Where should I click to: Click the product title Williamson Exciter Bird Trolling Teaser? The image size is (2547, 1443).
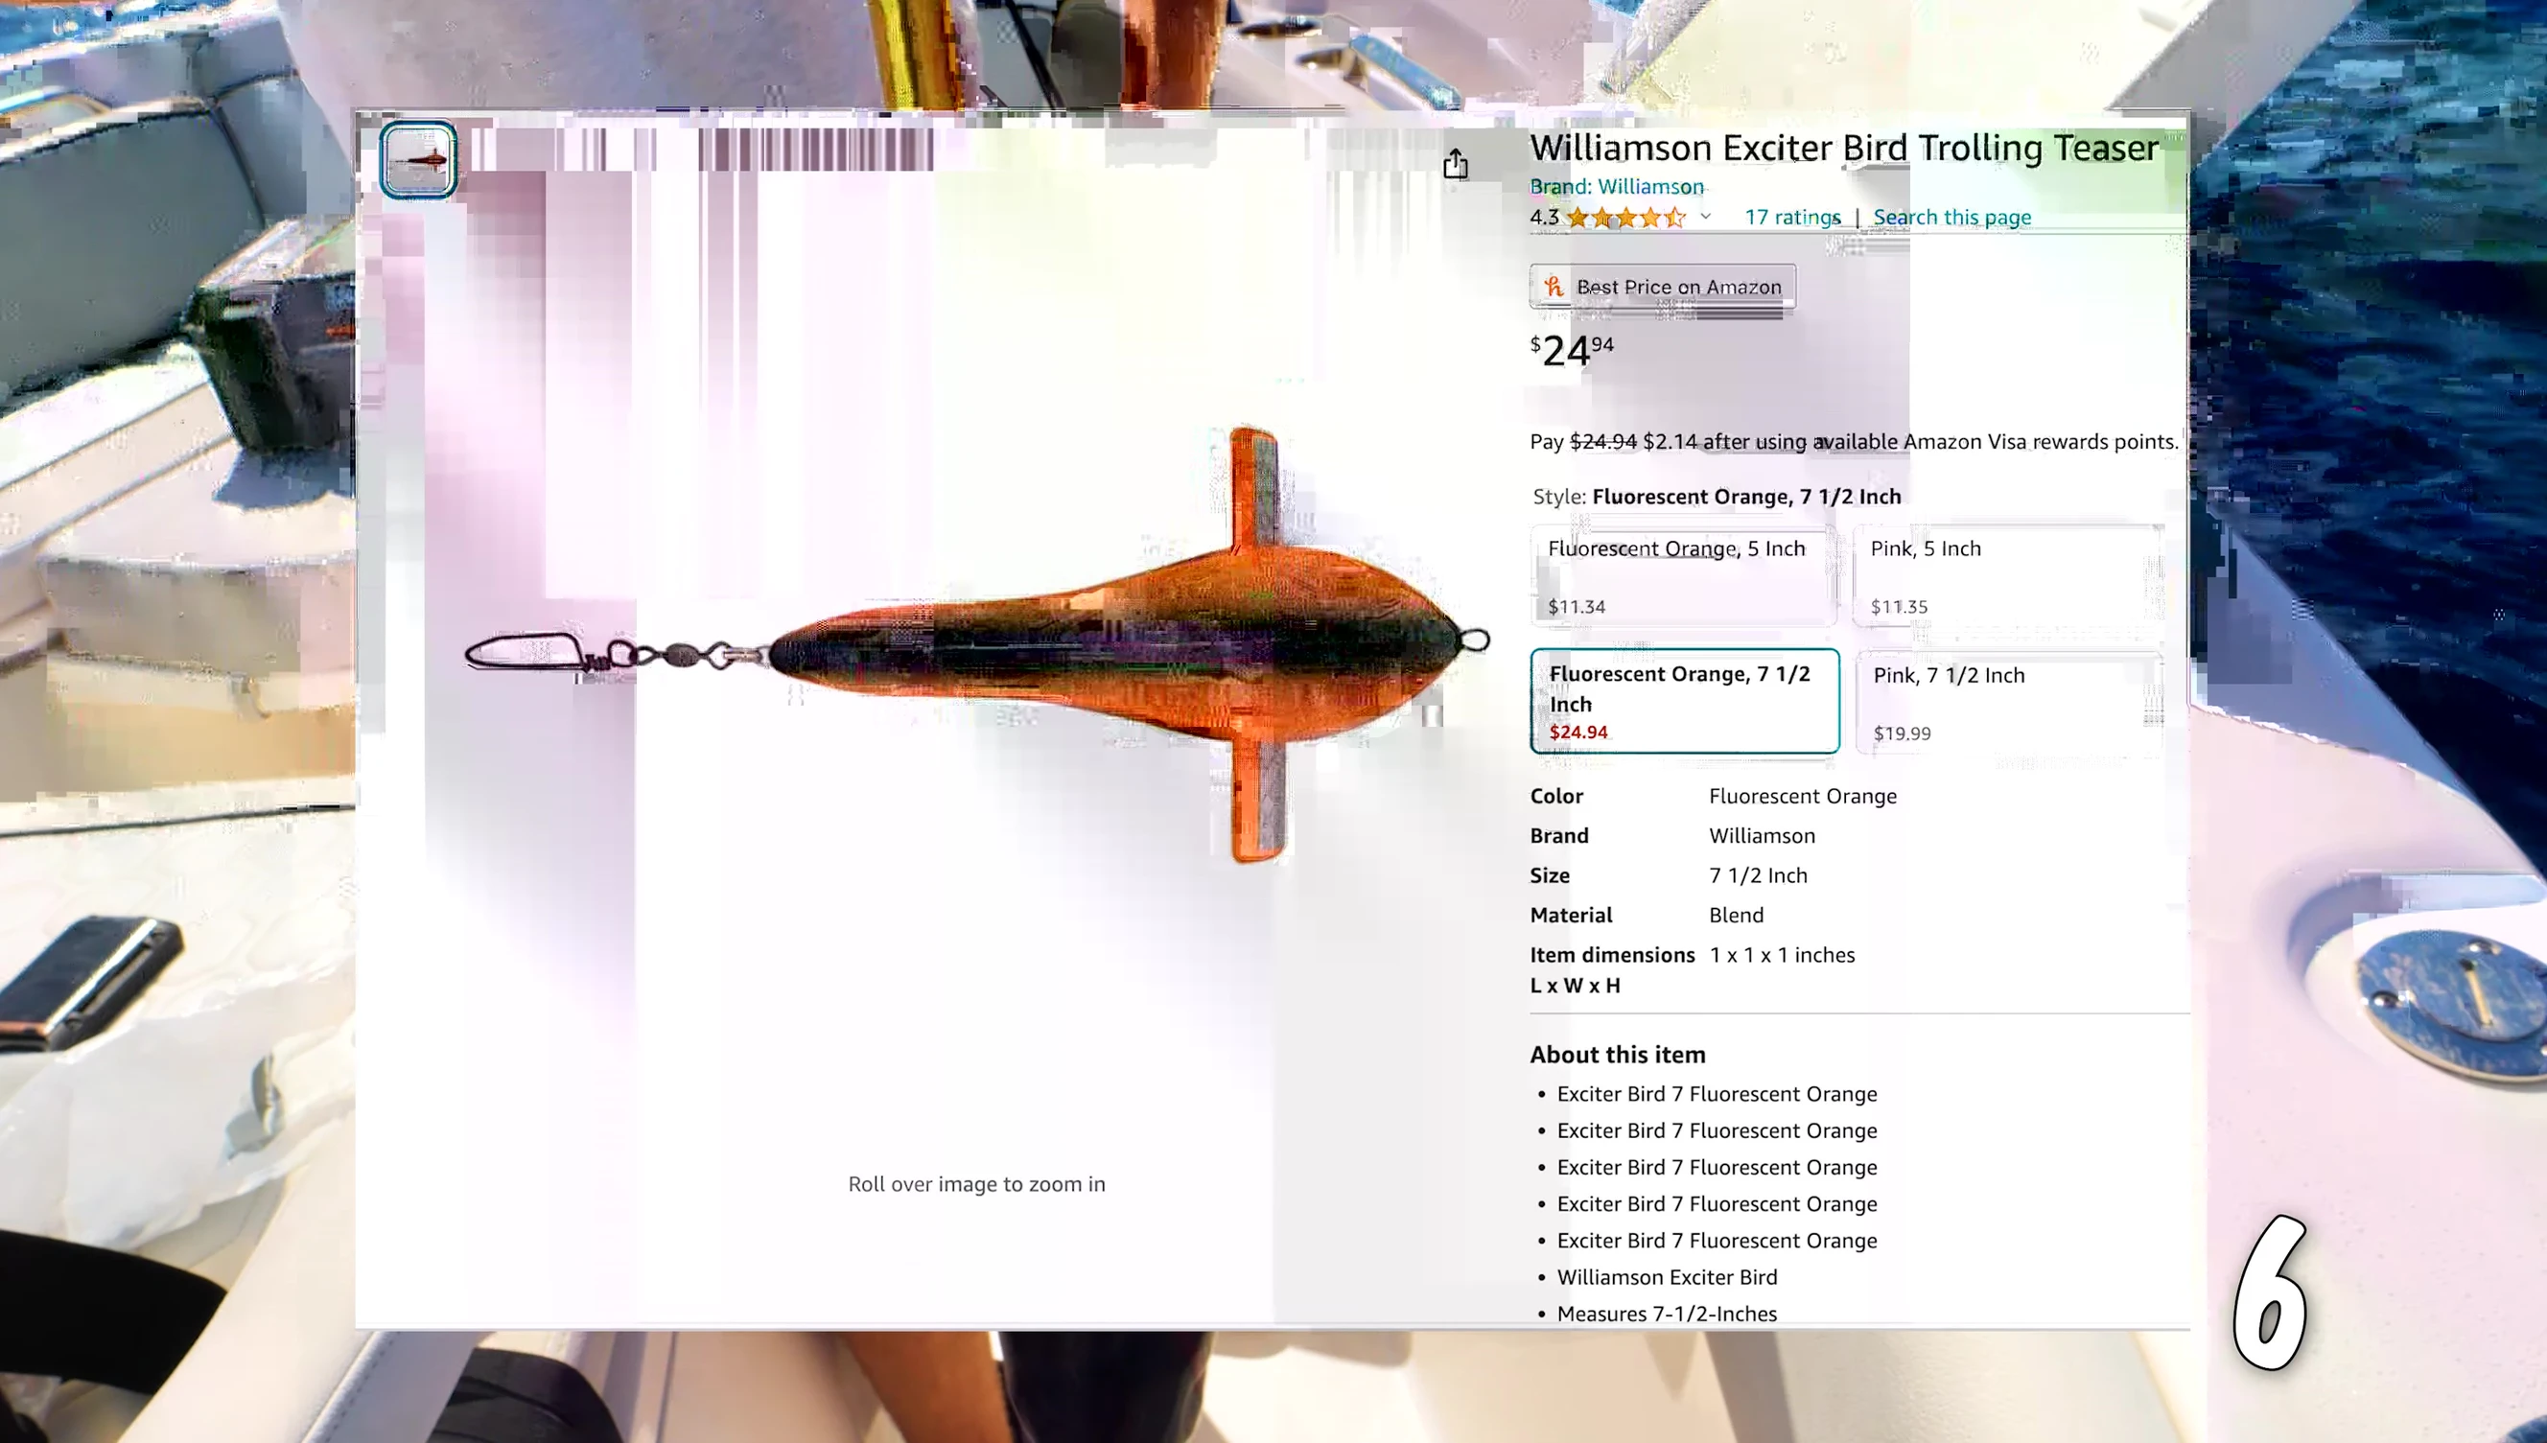coord(1843,148)
